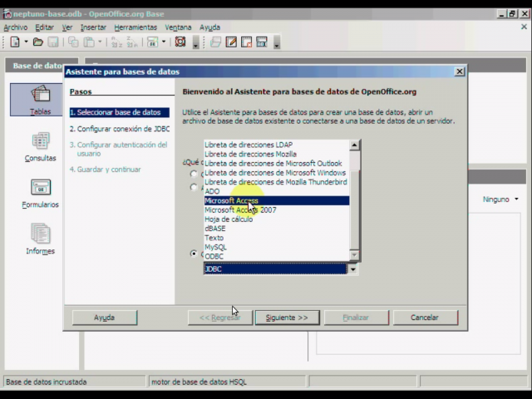
Task: Expand the standard toolbar overflow arrow
Action: (x=195, y=42)
